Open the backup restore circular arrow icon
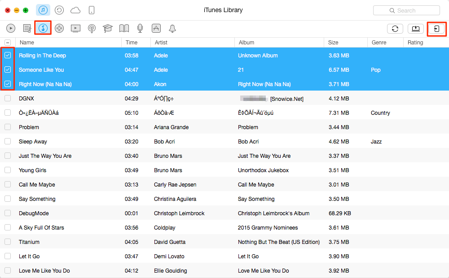Viewport: 449px width, 278px height. 59,10
